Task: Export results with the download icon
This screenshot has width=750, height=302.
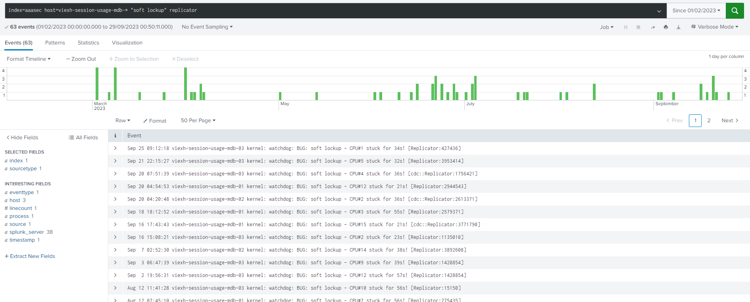Action: 678,27
